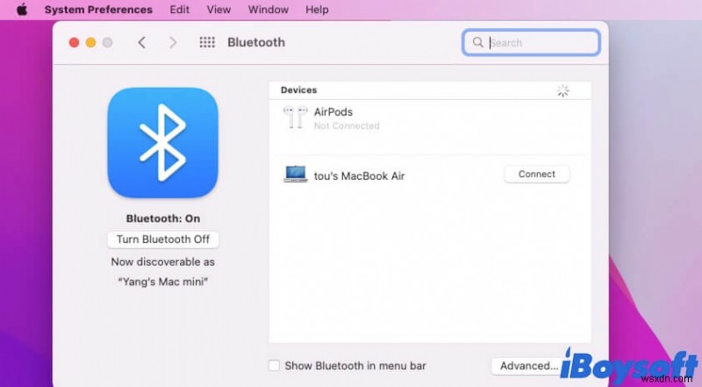Image resolution: width=702 pixels, height=387 pixels.
Task: Minimize window with the yellow button
Action: 91,42
